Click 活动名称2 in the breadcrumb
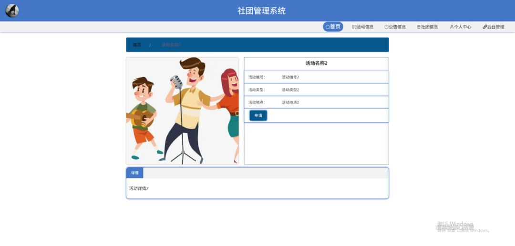Image resolution: width=515 pixels, height=246 pixels. pos(171,45)
